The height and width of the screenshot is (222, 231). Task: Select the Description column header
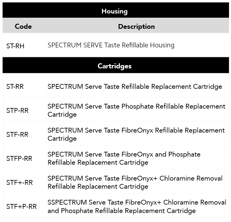pyautogui.click(x=136, y=26)
